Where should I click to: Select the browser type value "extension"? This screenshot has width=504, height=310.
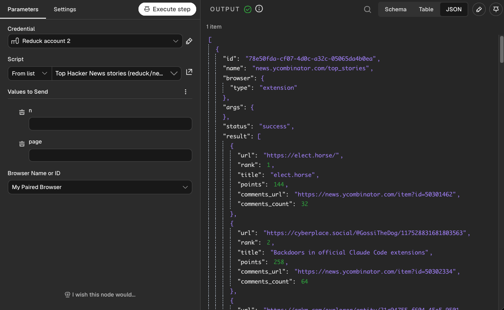278,88
